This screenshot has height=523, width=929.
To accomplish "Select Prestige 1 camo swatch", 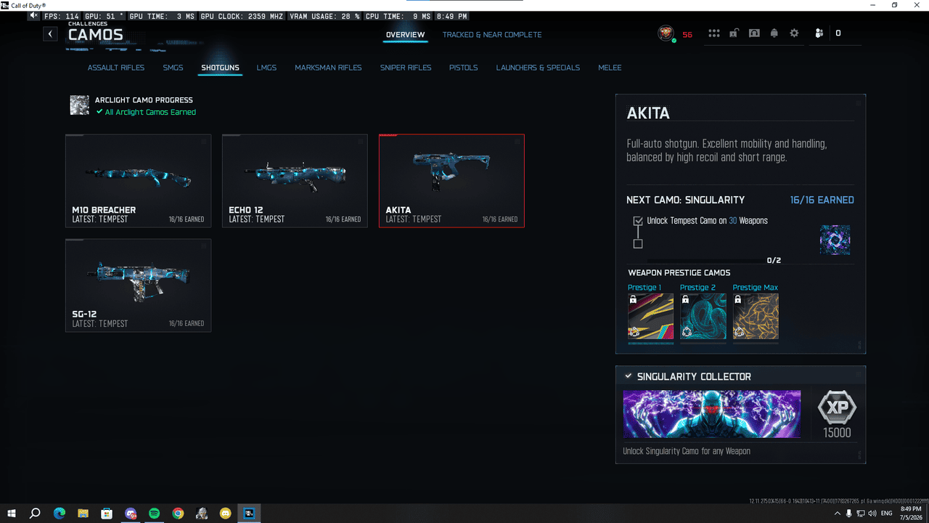I will click(650, 316).
